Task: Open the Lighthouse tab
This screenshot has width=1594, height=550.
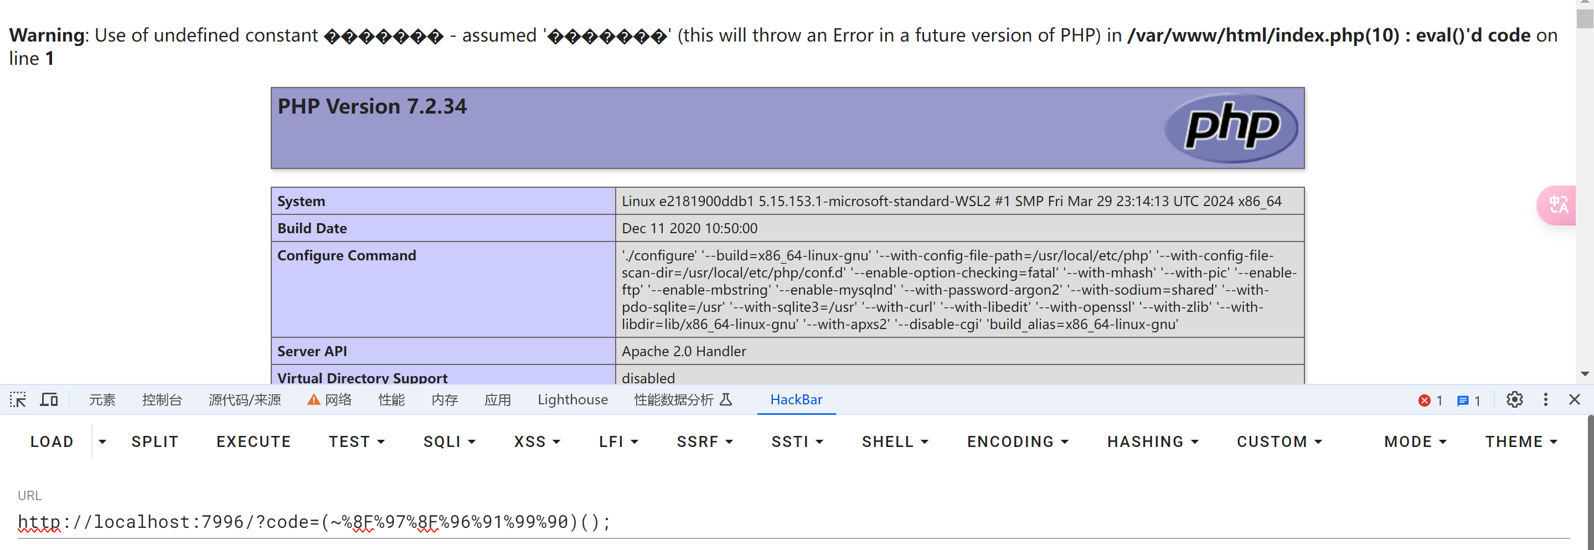Action: point(572,399)
